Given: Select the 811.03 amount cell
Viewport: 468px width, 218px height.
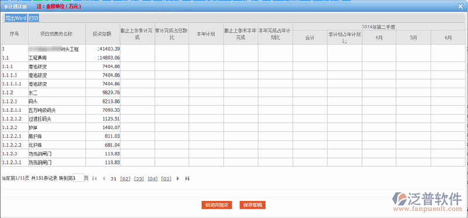Looking at the screenshot, I should 103,136.
